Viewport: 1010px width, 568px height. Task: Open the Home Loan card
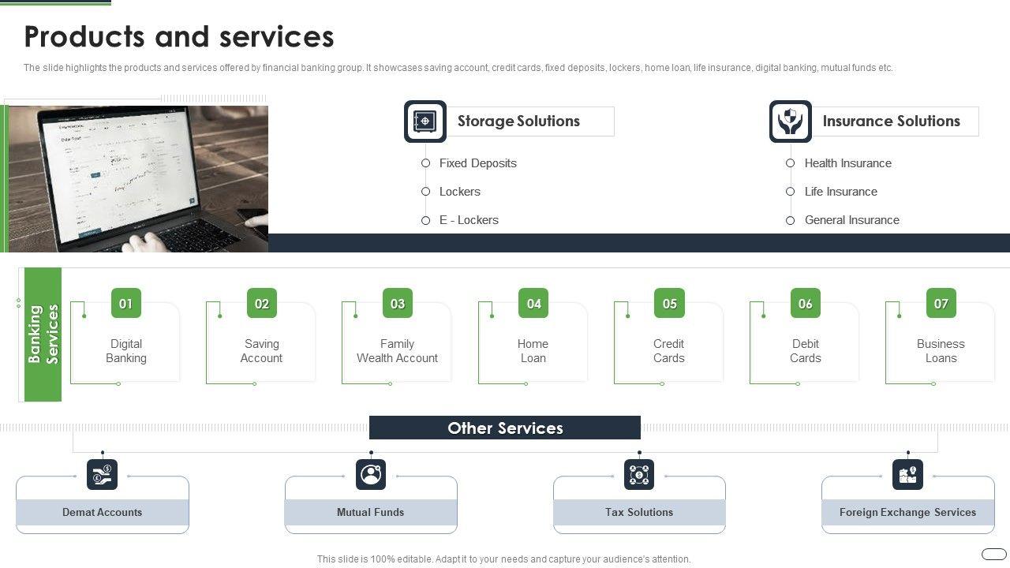click(x=533, y=351)
